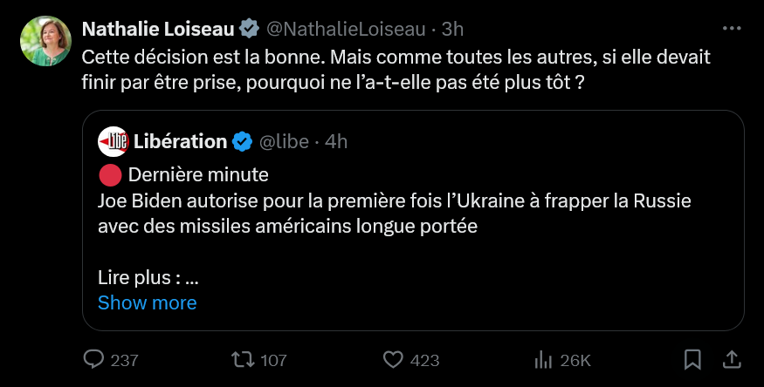Image resolution: width=764 pixels, height=387 pixels.
Task: Click the verified badge beside Nathalie Loiseau
Action: [x=249, y=29]
